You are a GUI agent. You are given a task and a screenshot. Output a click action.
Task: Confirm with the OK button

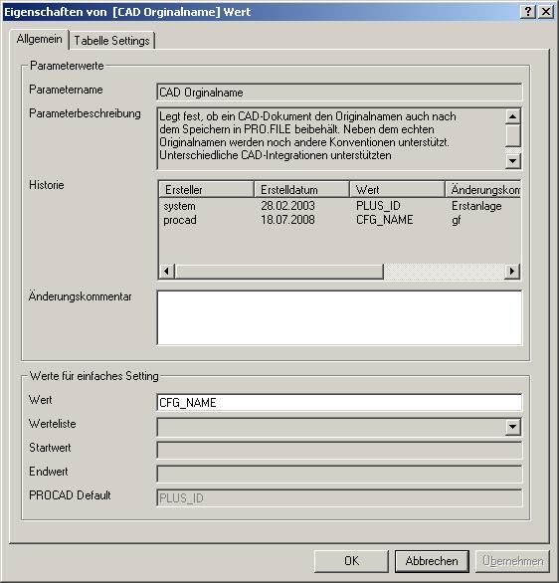click(x=351, y=561)
